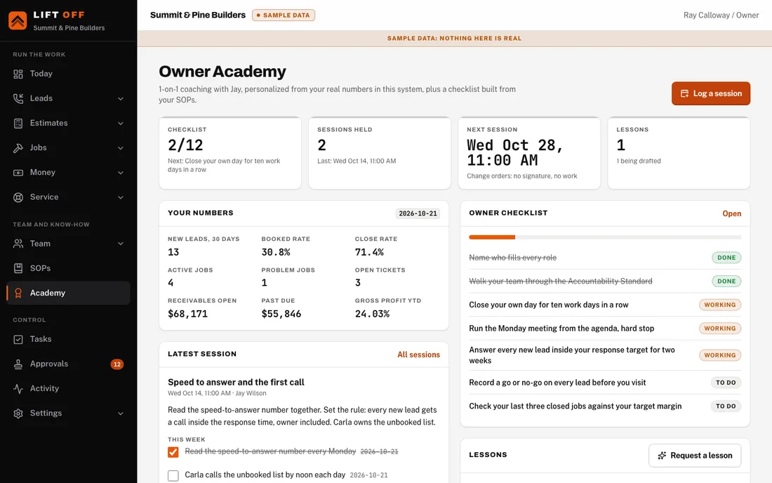772x483 pixels.
Task: Open the Owner Checklist via Open link
Action: [x=731, y=213]
